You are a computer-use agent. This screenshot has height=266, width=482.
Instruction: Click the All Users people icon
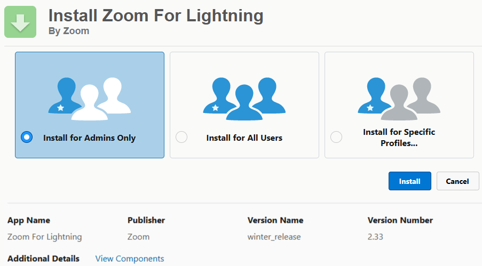pyautogui.click(x=244, y=98)
